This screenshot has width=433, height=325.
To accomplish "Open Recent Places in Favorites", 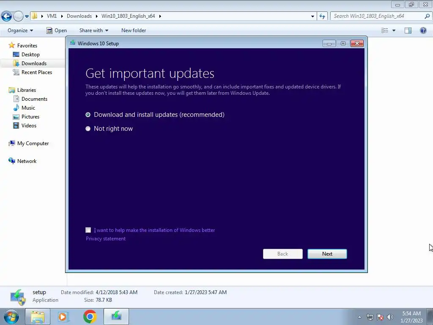I will (37, 72).
